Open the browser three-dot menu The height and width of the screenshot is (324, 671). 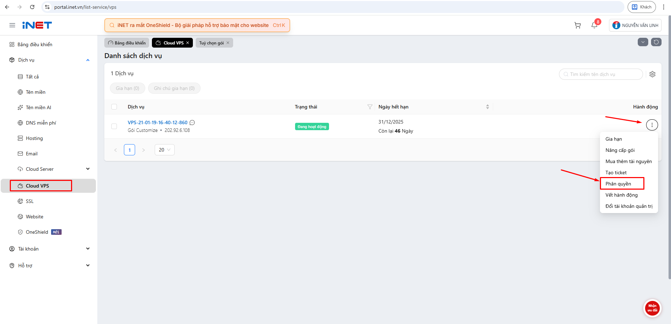tap(664, 7)
